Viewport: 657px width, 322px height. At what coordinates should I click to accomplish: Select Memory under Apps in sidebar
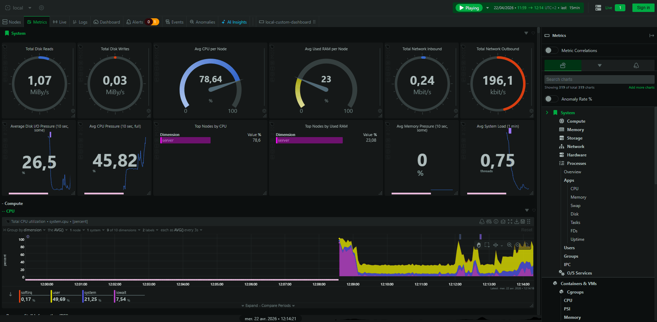point(578,197)
